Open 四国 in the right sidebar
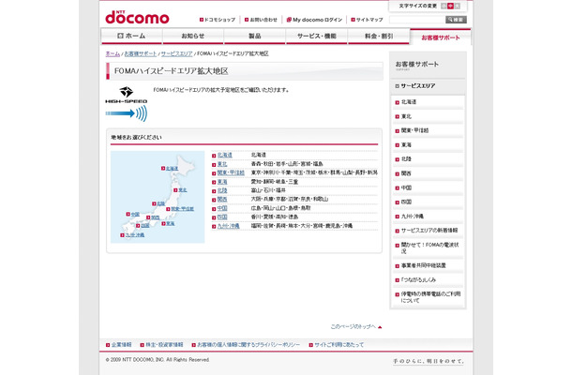This screenshot has width=572, height=375. [406, 202]
